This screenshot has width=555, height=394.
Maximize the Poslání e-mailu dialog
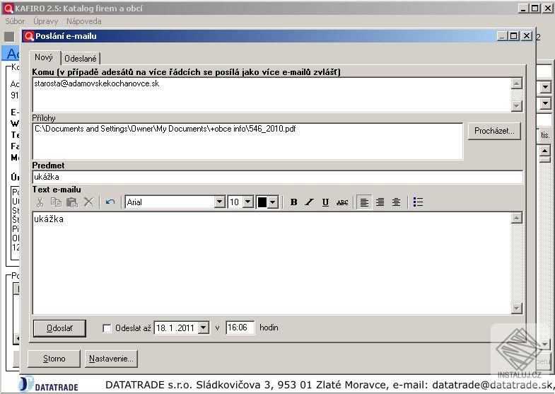[x=514, y=36]
